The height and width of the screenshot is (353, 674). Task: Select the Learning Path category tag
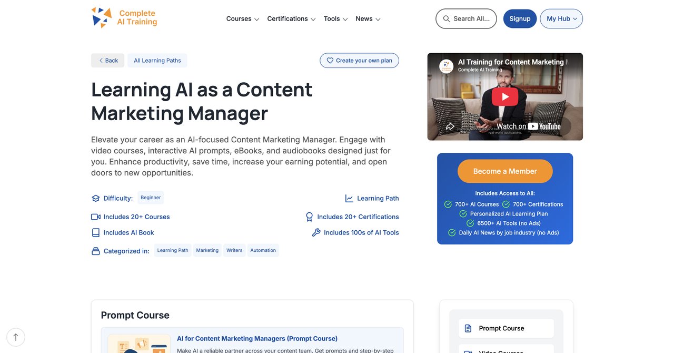173,250
